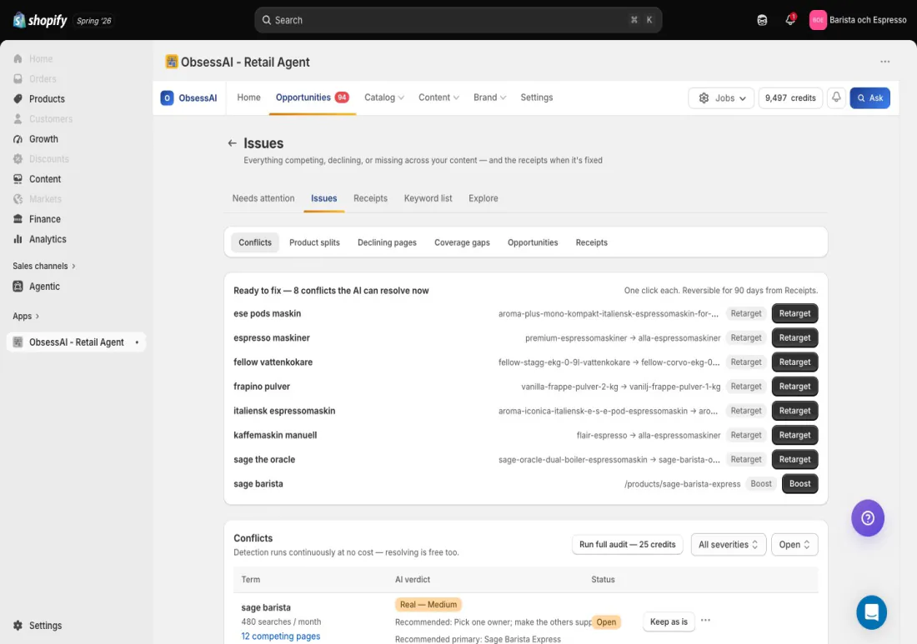Click the Analytics bar chart icon

[x=18, y=239]
